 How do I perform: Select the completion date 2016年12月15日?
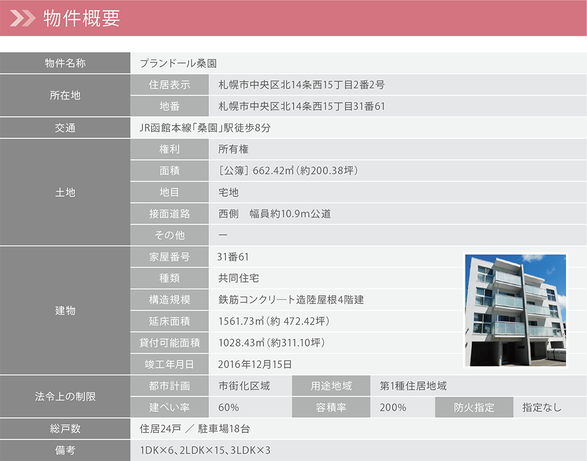coord(255,364)
